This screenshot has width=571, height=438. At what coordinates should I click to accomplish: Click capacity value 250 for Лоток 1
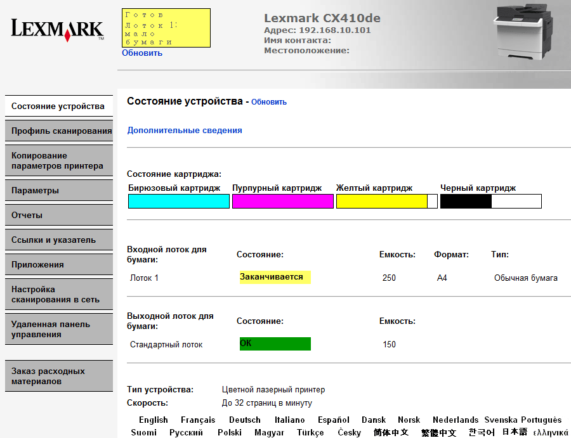tap(389, 278)
